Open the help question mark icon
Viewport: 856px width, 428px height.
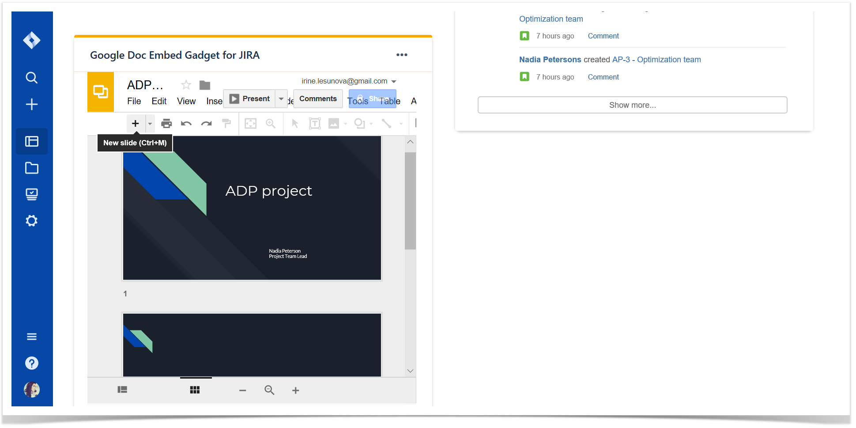(32, 363)
